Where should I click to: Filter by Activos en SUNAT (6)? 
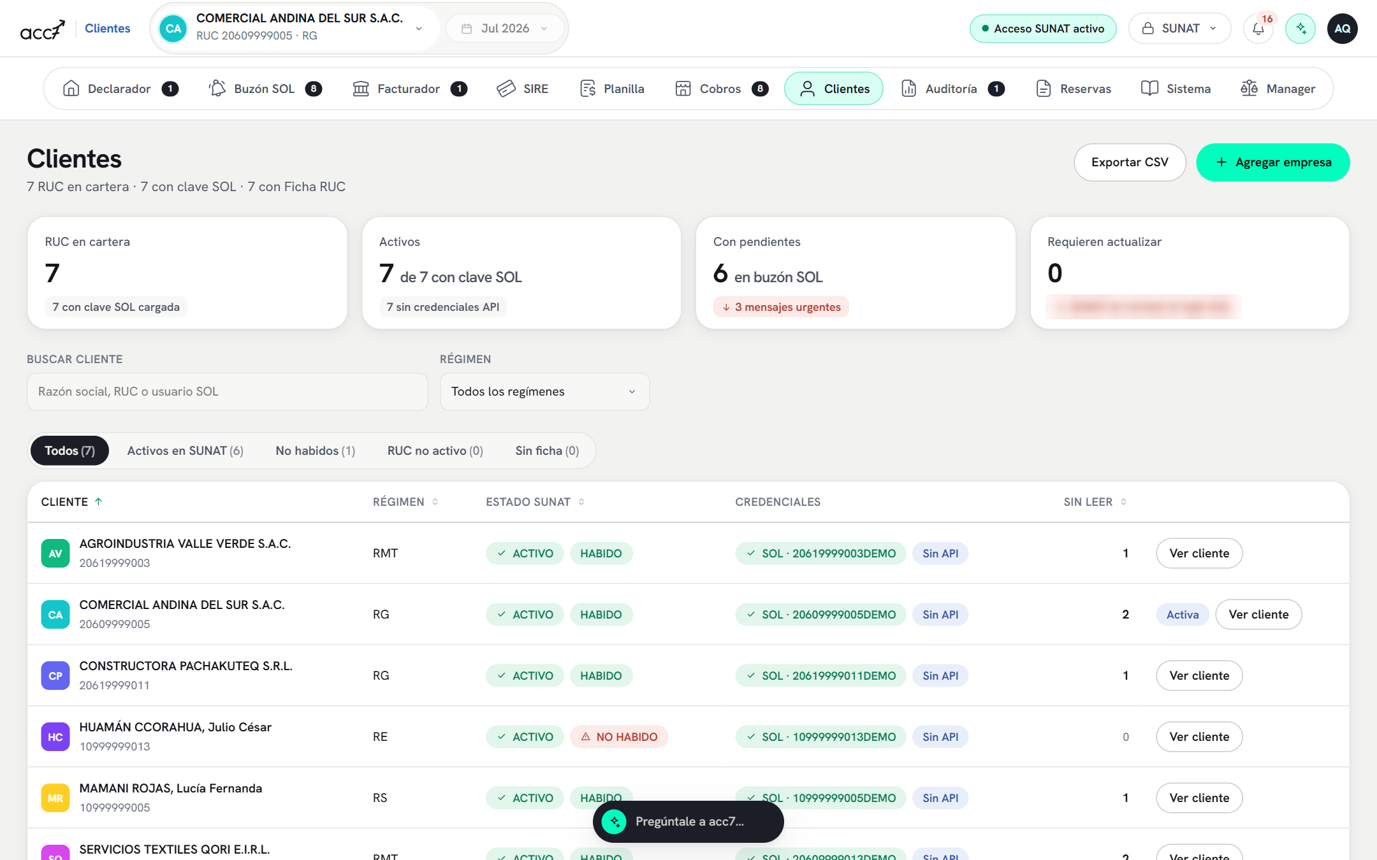[x=185, y=451]
